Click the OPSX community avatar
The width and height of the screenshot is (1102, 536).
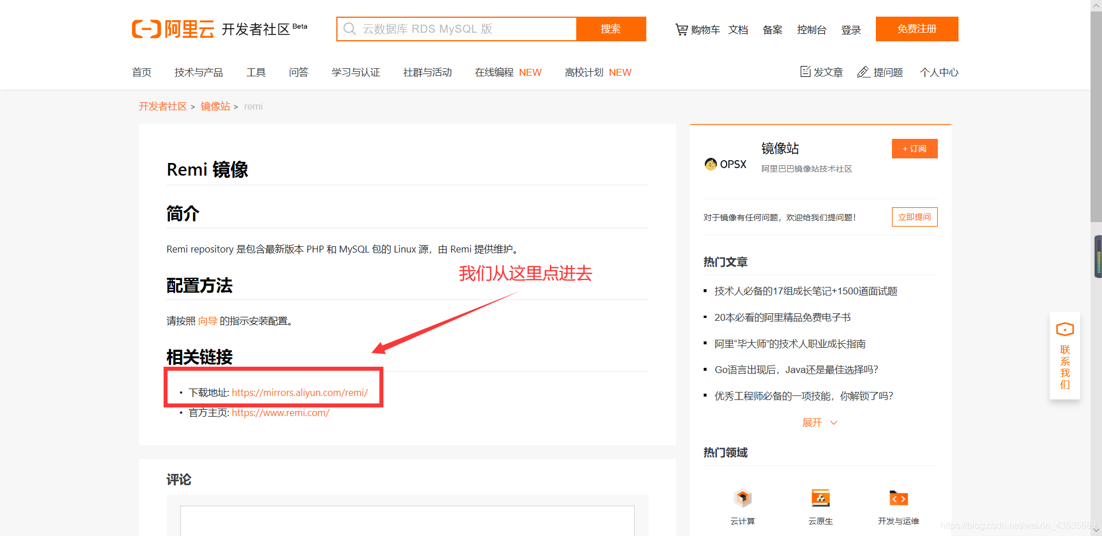pos(711,164)
